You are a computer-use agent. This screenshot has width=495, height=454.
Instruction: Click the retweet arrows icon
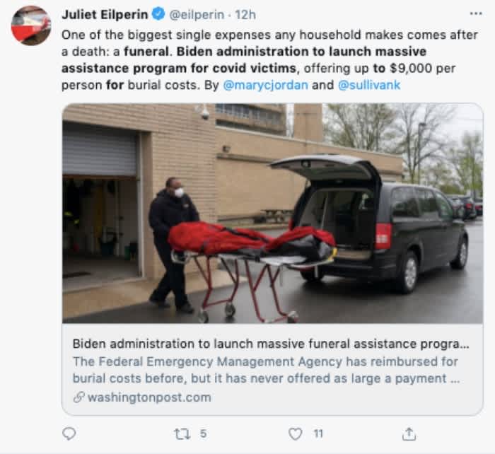tap(182, 433)
